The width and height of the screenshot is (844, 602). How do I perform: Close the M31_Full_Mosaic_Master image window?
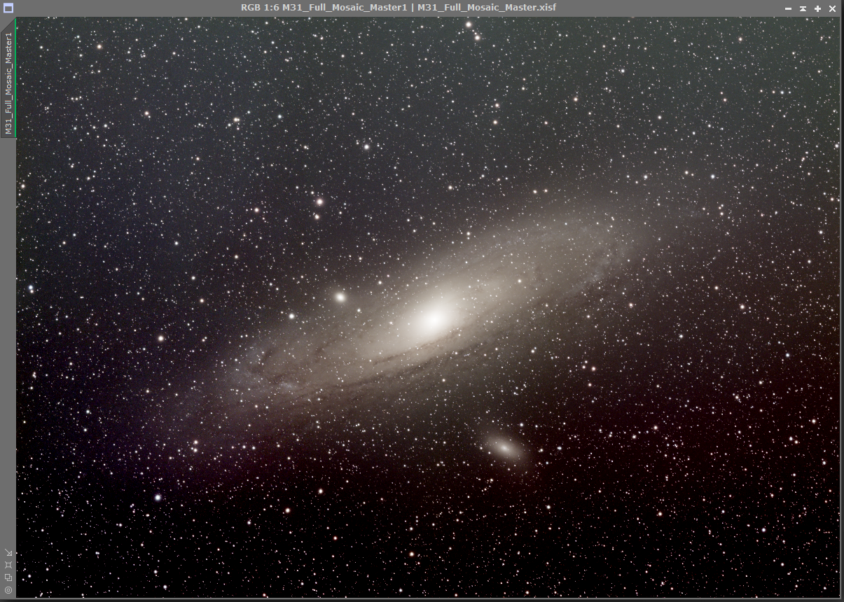(x=832, y=8)
